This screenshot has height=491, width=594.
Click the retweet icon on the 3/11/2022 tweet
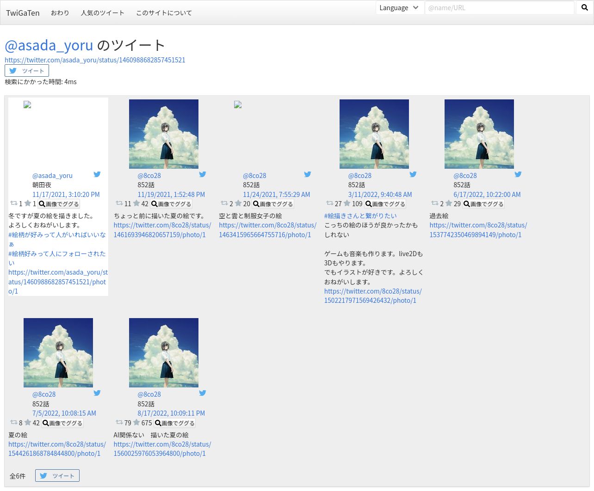330,203
